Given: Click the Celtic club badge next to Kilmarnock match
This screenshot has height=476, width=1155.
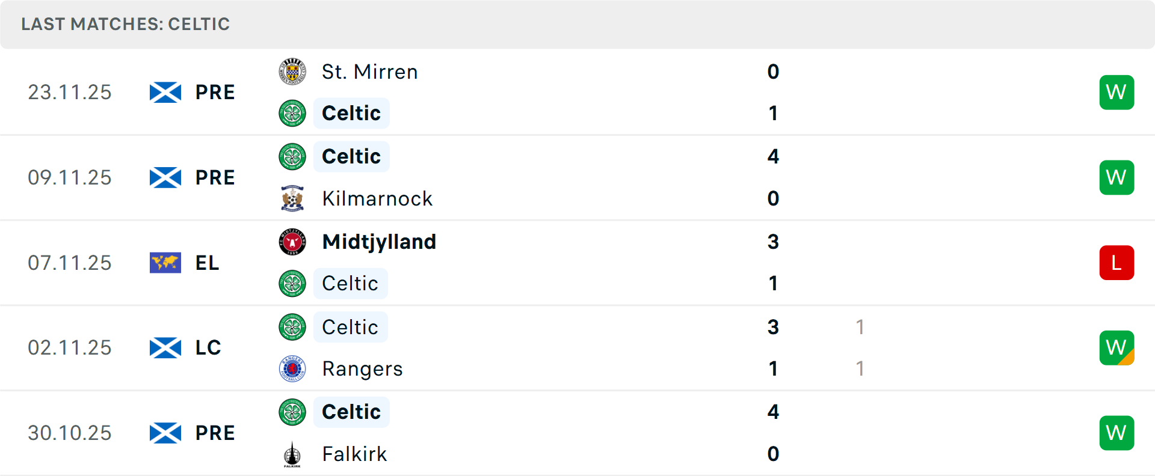Looking at the screenshot, I should pos(293,156).
